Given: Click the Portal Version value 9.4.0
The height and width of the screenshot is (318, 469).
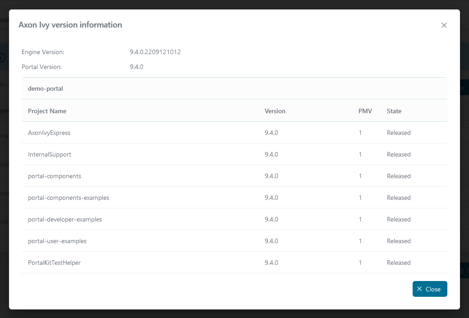Looking at the screenshot, I should tap(136, 67).
